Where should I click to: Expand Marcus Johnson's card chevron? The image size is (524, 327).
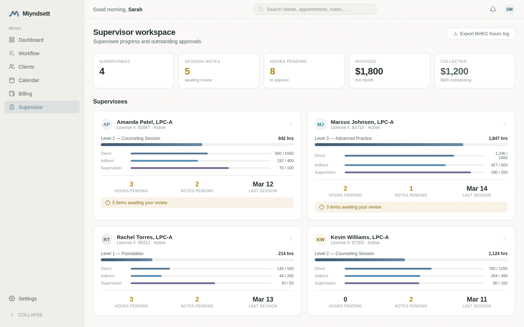[x=504, y=124]
